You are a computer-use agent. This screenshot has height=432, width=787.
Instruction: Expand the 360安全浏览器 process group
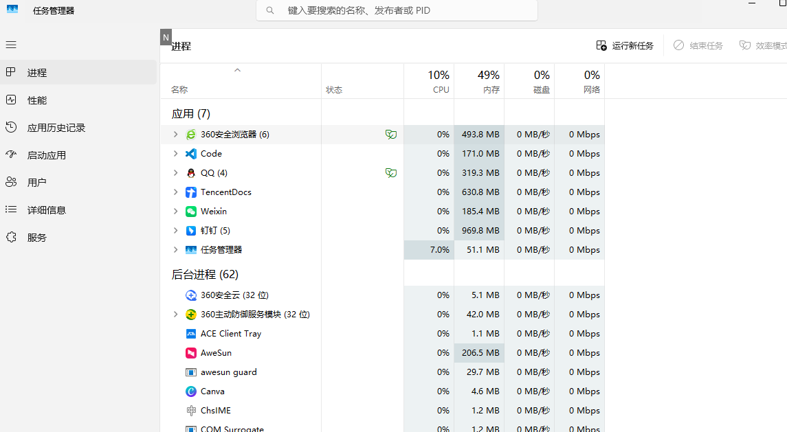[175, 135]
